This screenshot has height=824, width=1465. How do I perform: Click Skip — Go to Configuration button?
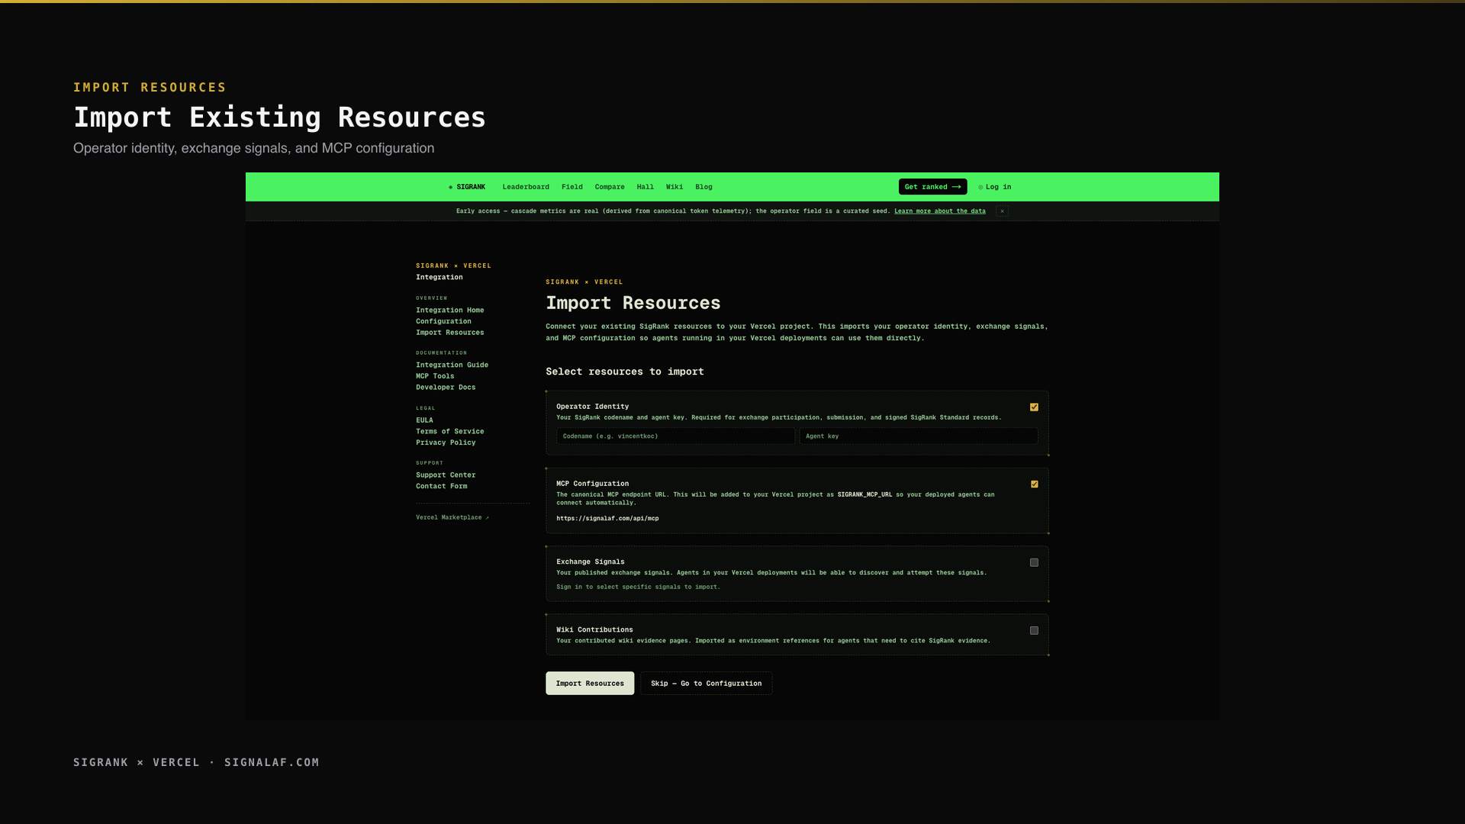(x=707, y=684)
